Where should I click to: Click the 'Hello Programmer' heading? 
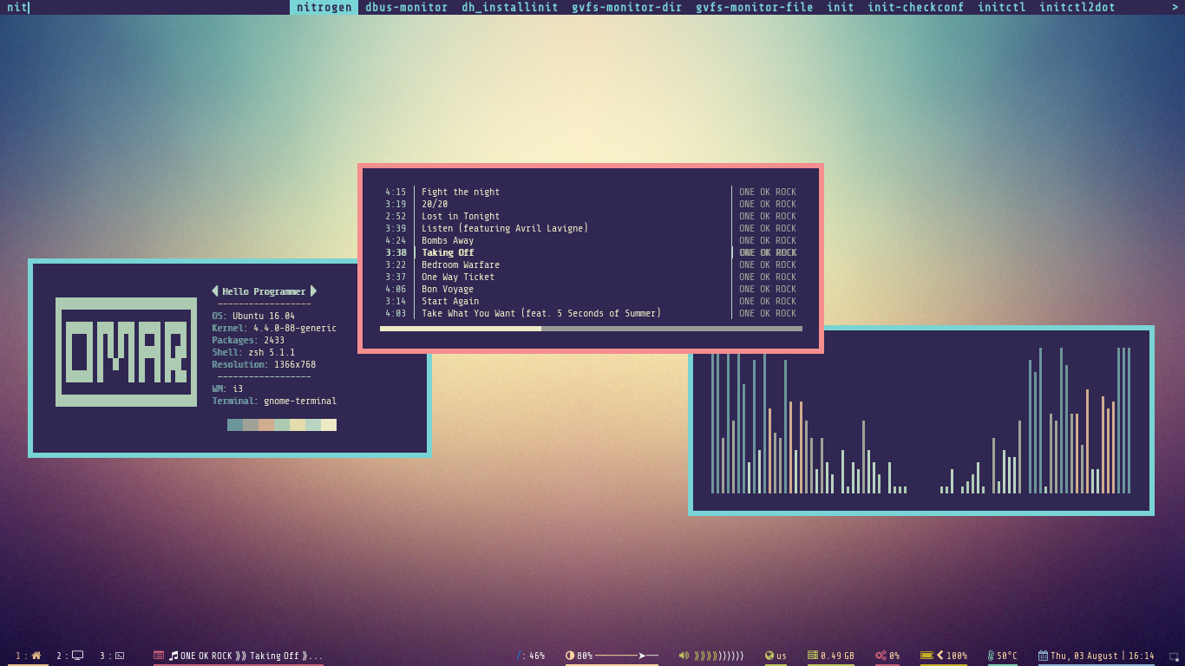(264, 292)
